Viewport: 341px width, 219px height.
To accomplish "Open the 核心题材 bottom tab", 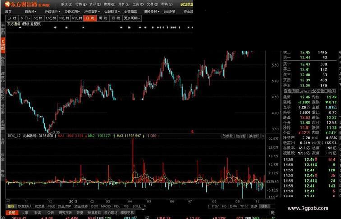I will point(111,213).
